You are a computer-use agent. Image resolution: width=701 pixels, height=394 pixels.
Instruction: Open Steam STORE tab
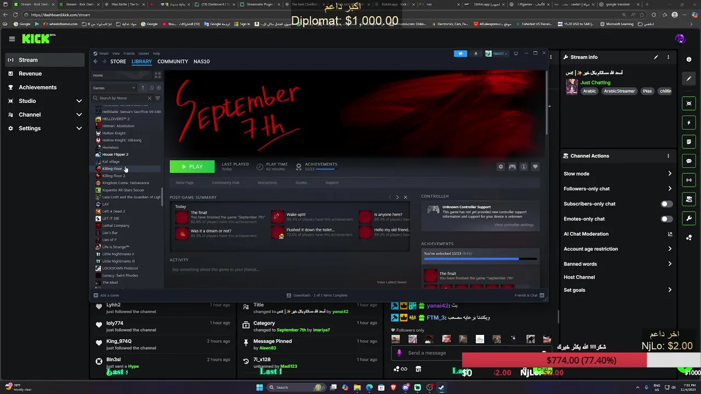pos(118,61)
